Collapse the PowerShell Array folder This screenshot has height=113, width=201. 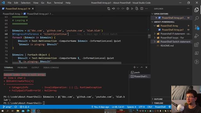[169, 26]
